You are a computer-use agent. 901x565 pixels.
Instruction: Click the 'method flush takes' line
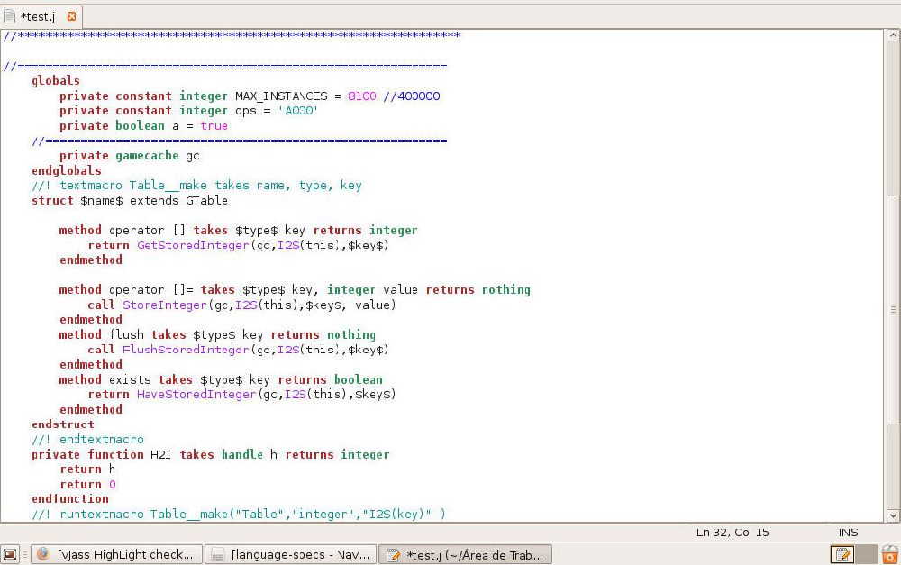(x=217, y=335)
